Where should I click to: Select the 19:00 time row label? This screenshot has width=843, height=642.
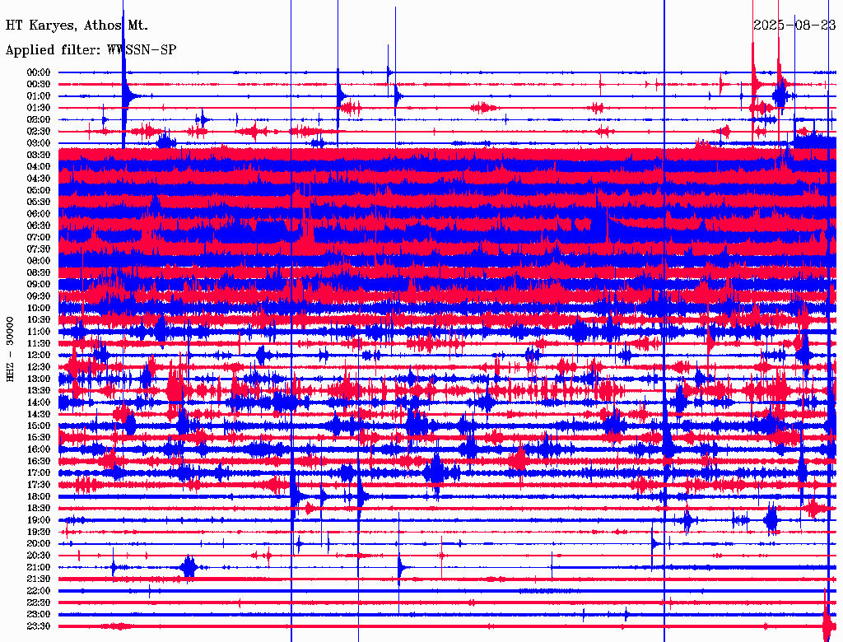coord(39,520)
